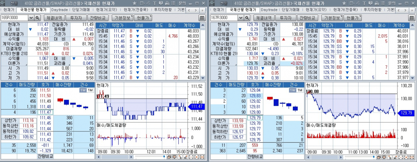417x162 pixels.
Task: Expand 기본정보 dropdown button in right window
Action: point(332,18)
